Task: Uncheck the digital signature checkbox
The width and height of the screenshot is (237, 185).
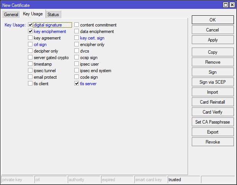Action: (x=30, y=25)
